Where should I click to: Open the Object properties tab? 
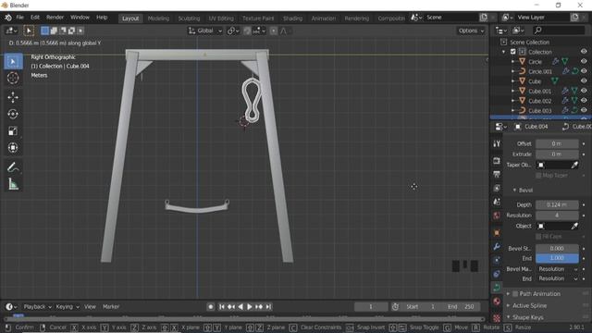click(497, 233)
